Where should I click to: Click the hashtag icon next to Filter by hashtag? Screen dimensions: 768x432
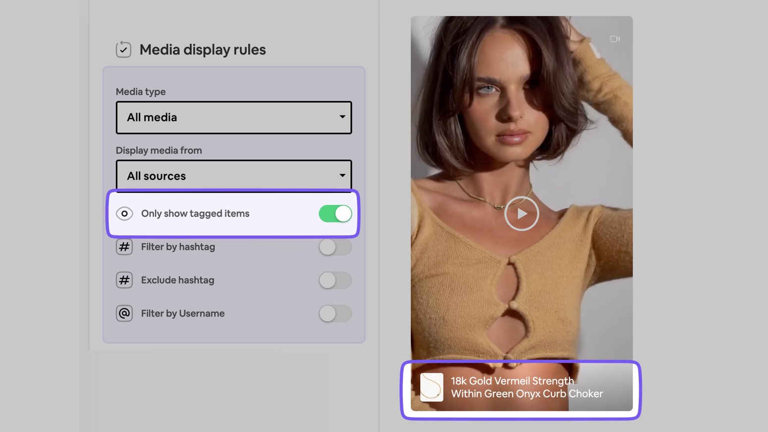coord(124,247)
